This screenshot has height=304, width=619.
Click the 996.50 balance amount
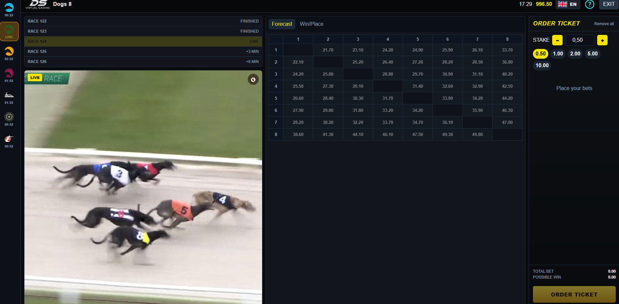coord(544,4)
